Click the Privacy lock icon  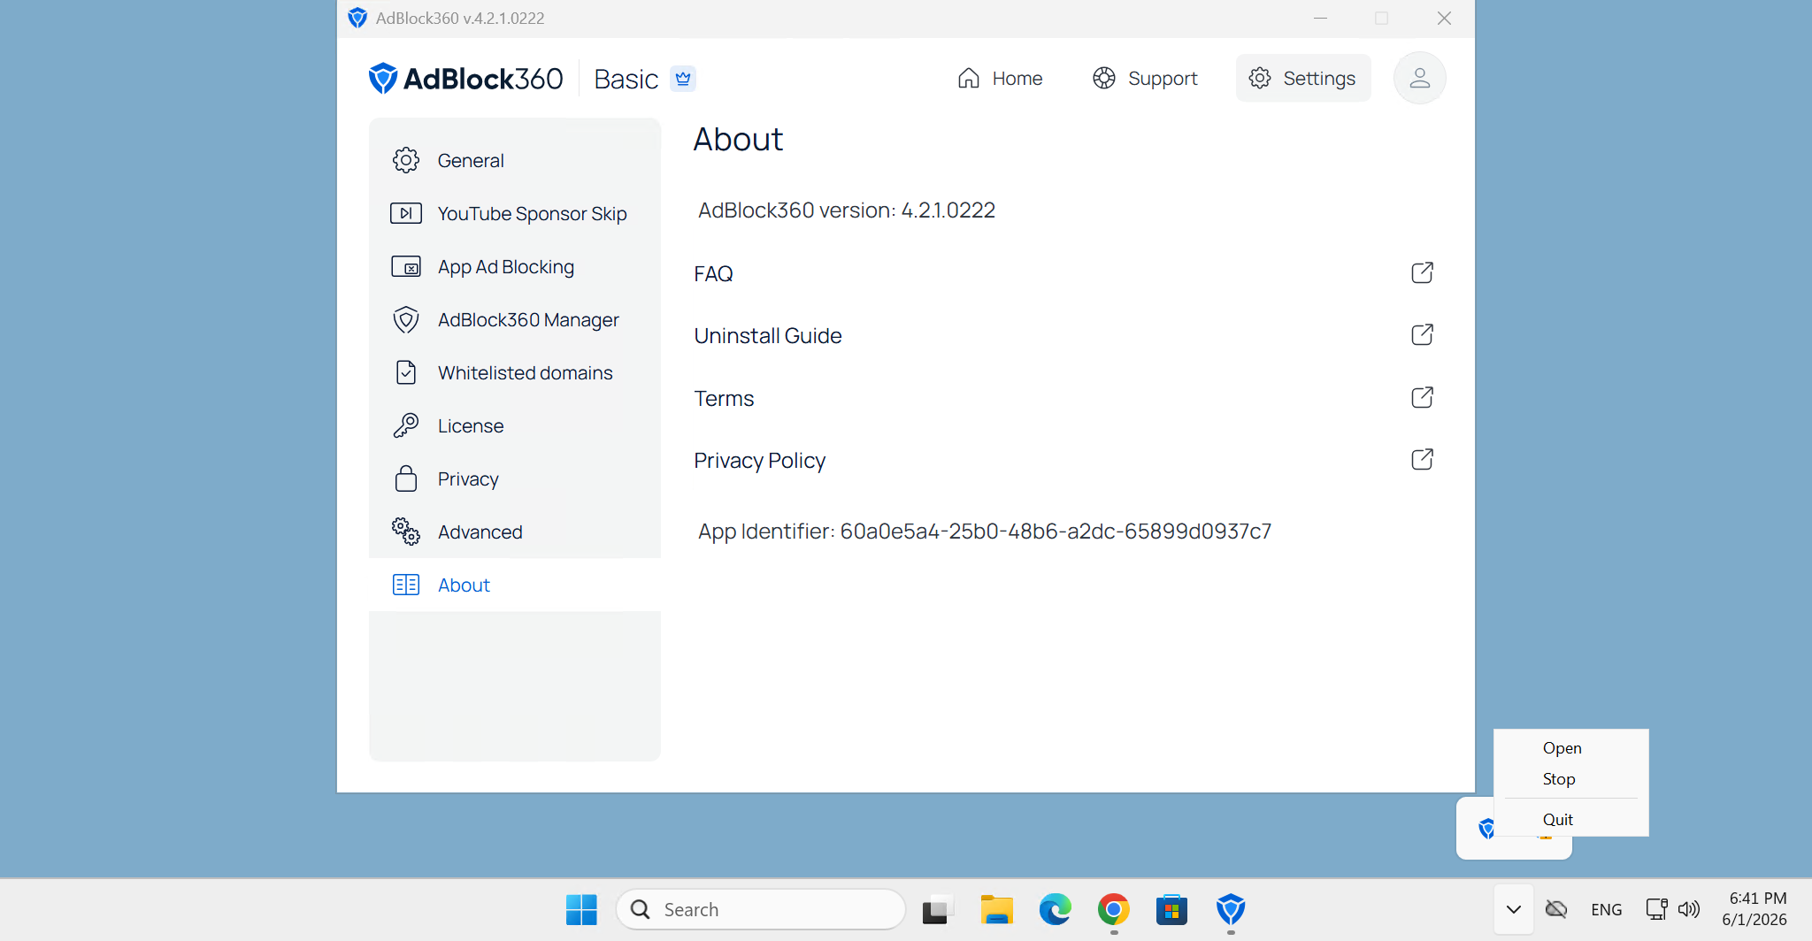pos(406,478)
